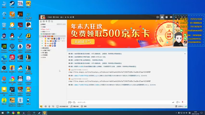
Task: Expand the CSGO channel tree node
Action: [x=41, y=27]
